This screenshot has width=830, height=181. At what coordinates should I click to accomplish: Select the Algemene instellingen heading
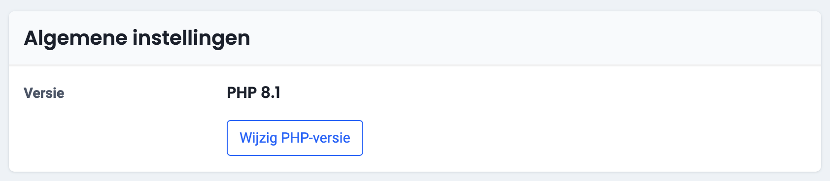point(137,38)
